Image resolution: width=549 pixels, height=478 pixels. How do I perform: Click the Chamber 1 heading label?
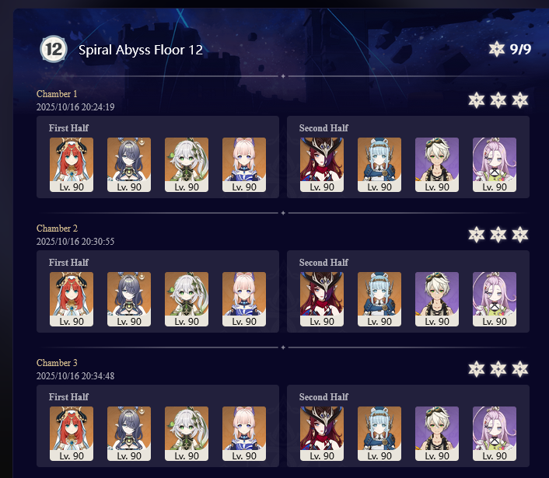click(57, 94)
